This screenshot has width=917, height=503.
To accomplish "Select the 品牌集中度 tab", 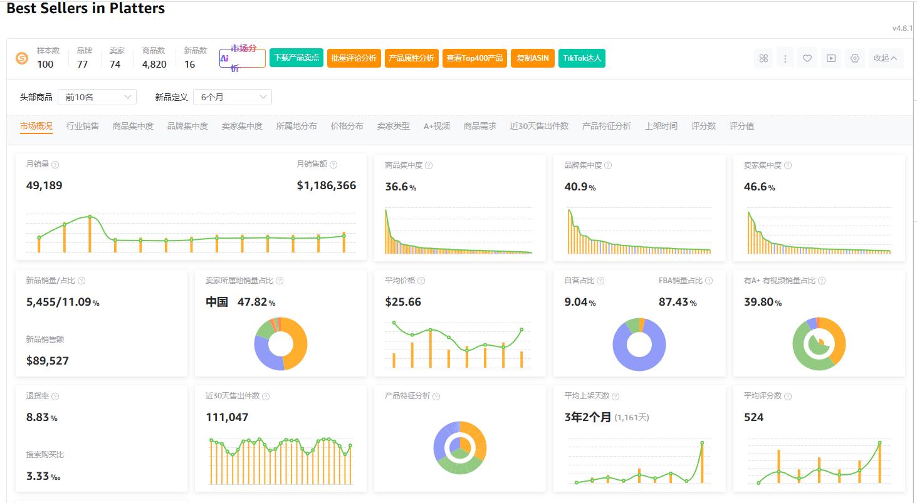I will point(187,126).
